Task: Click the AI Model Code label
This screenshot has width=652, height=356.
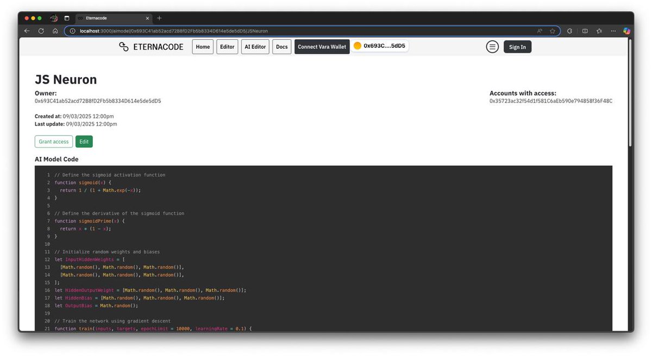Action: (57, 159)
